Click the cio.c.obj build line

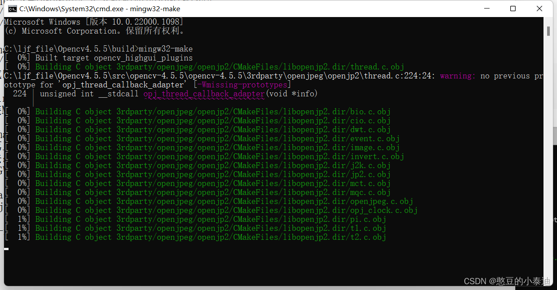click(x=197, y=121)
